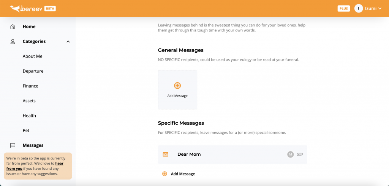
Task: Go to the Departure category
Action: (33, 71)
